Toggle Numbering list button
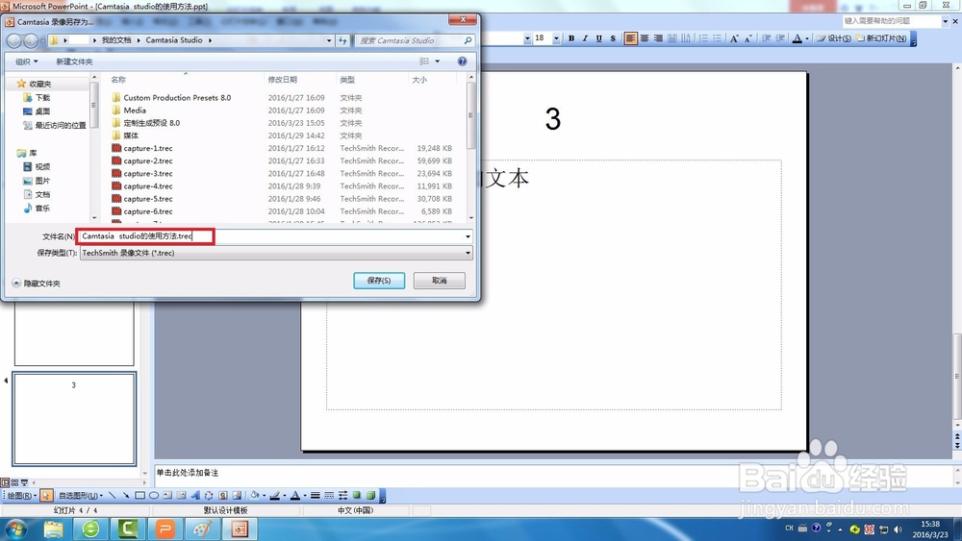 coord(704,38)
